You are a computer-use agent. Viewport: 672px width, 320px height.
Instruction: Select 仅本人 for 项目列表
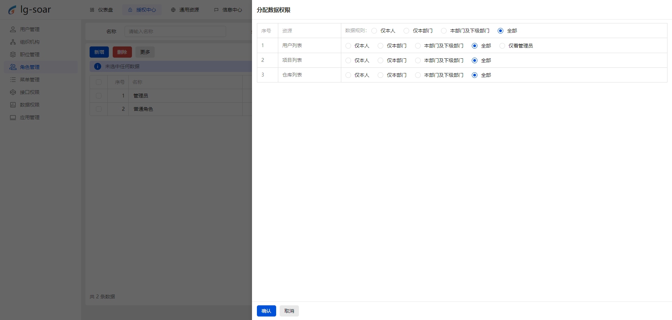(x=348, y=60)
